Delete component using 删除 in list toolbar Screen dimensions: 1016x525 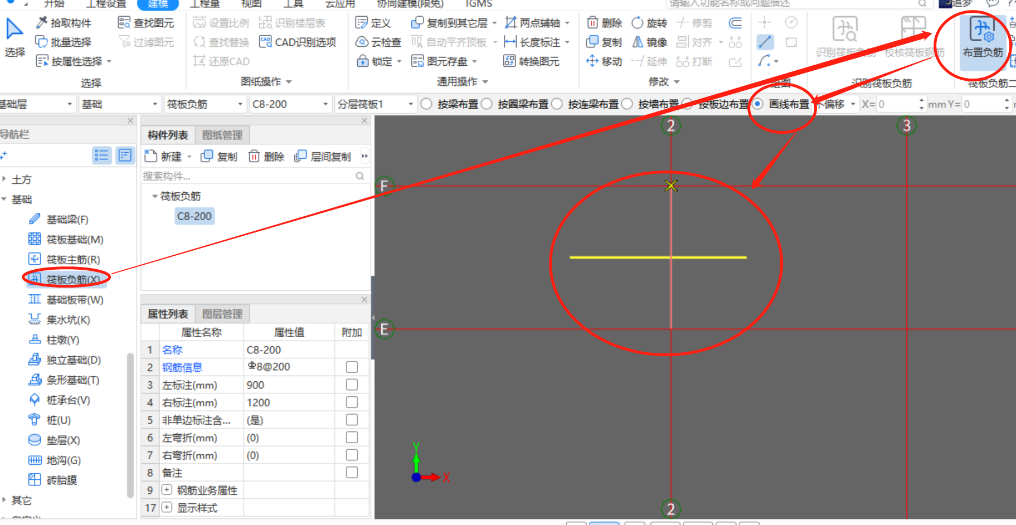pos(266,157)
